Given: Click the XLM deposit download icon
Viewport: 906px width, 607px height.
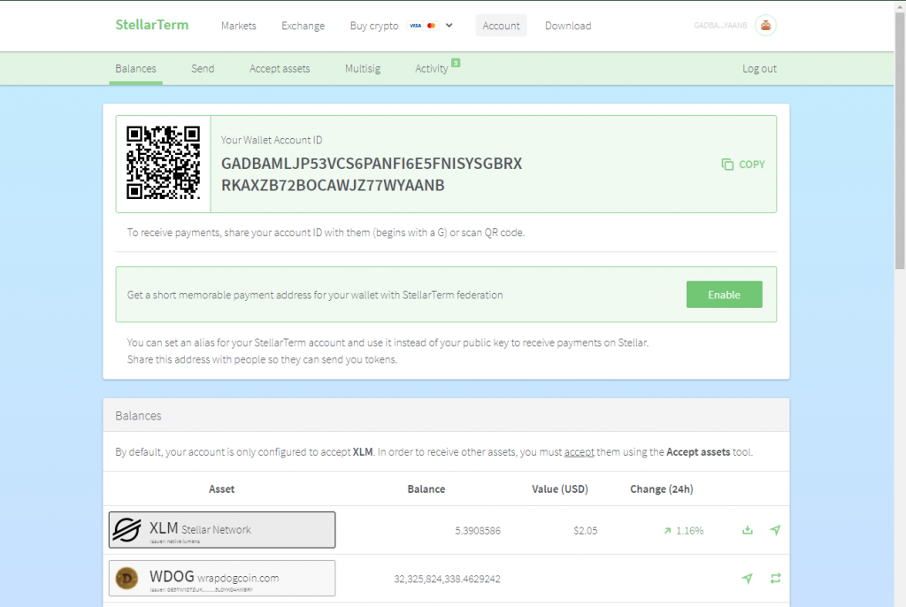Looking at the screenshot, I should point(748,530).
